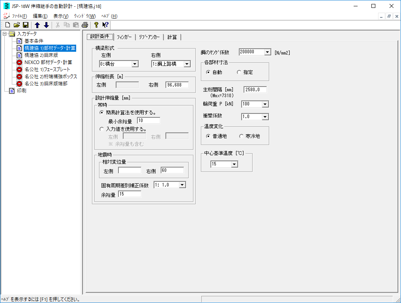Switch to the フィンガー tab
Screen dimensions: 401x303
[124, 37]
